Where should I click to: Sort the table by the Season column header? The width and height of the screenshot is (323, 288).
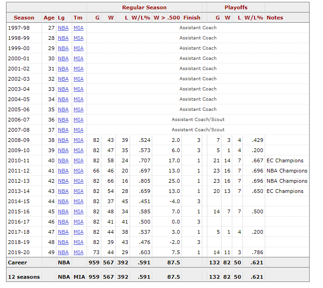24,18
